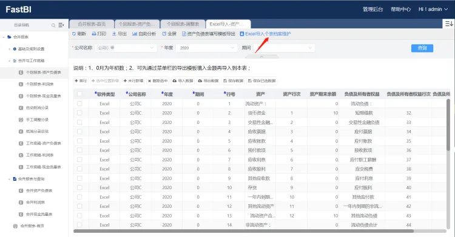
Task: Check the checkbox for row 行号 12 其他流动资产
Action: (79, 206)
